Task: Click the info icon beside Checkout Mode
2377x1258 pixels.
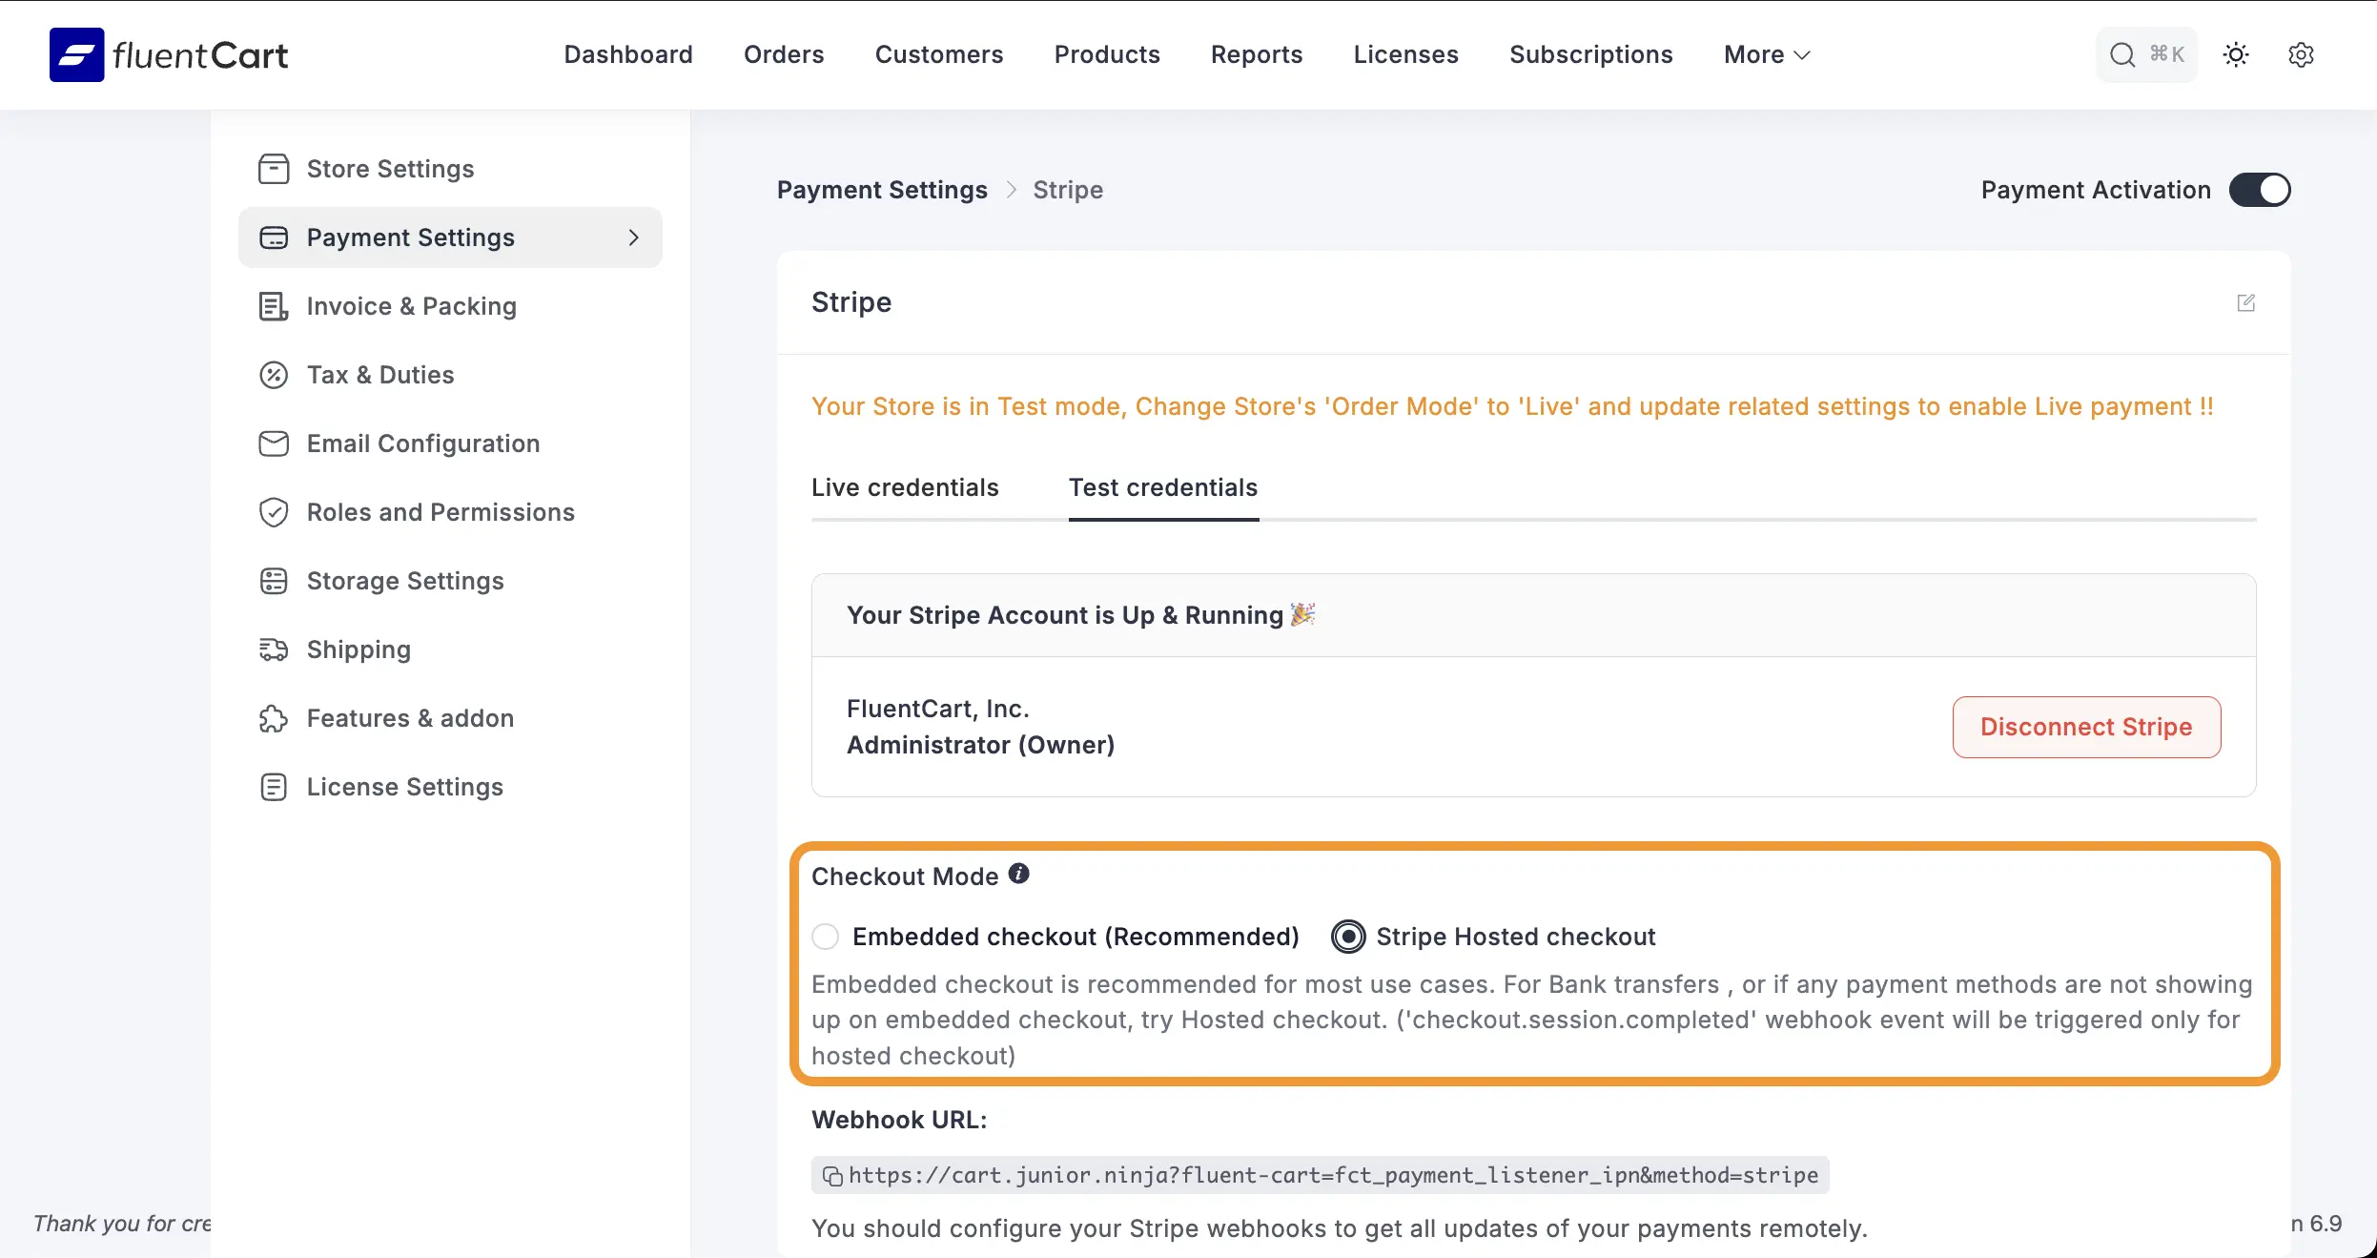Action: [1016, 873]
